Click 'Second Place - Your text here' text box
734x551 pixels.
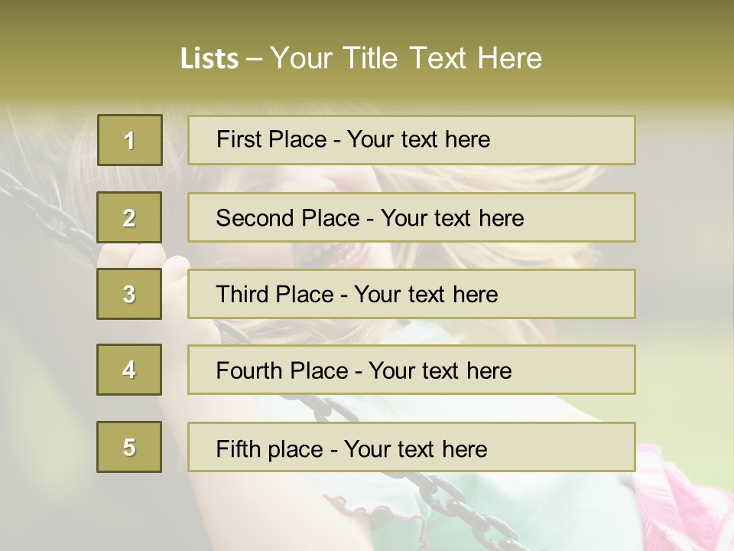[411, 217]
